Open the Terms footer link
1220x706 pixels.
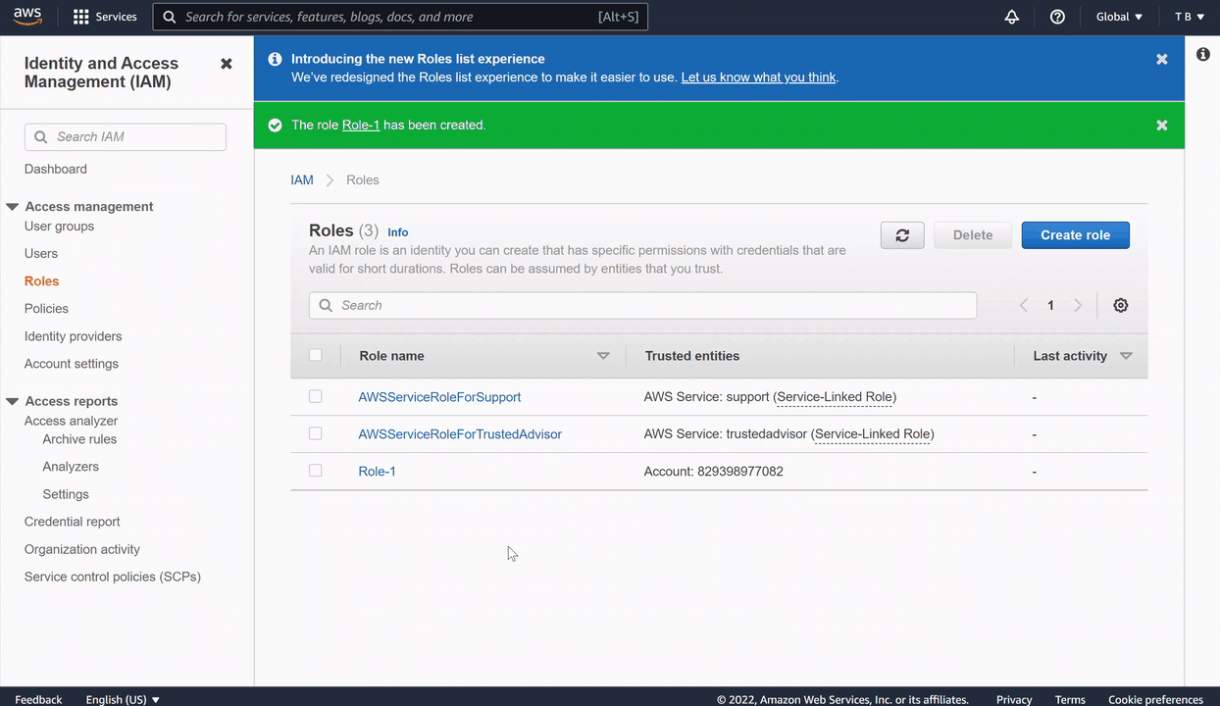click(1070, 699)
